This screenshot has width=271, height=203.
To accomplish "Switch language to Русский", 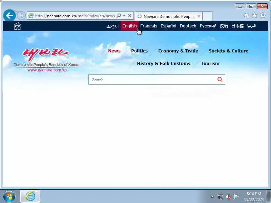I will 208,26.
